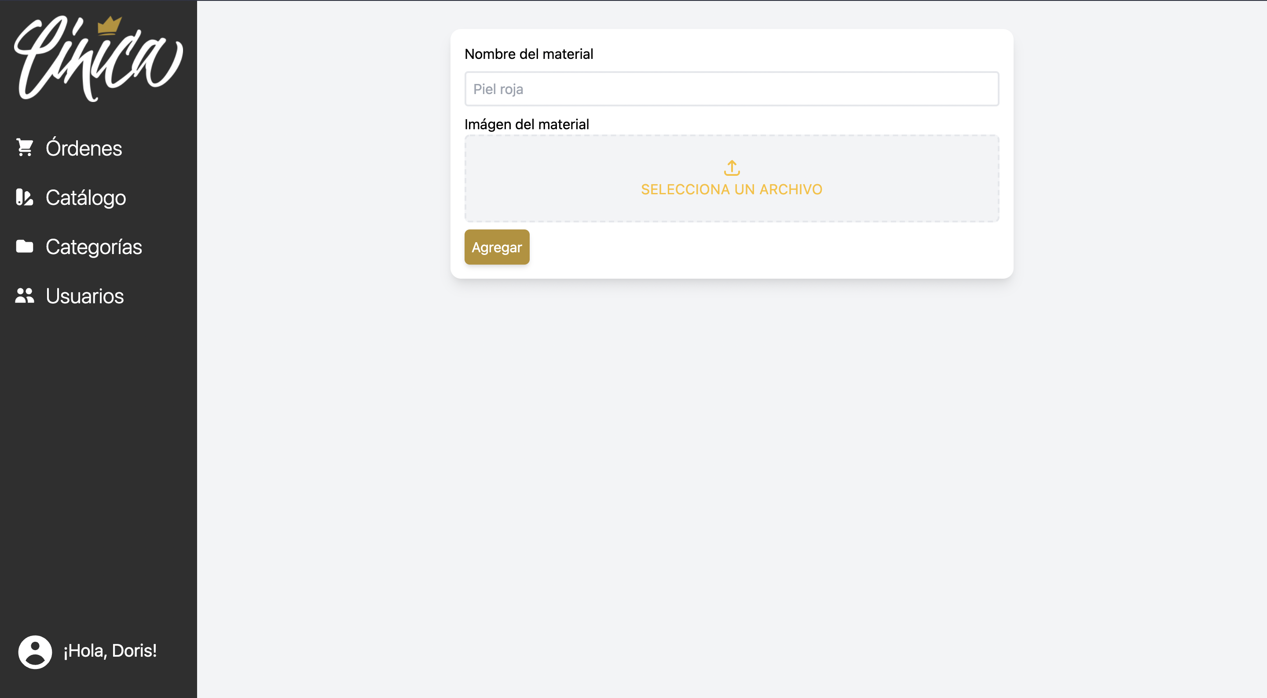Image resolution: width=1267 pixels, height=698 pixels.
Task: Click the cart icon next to Órdenes
Action: click(x=24, y=146)
